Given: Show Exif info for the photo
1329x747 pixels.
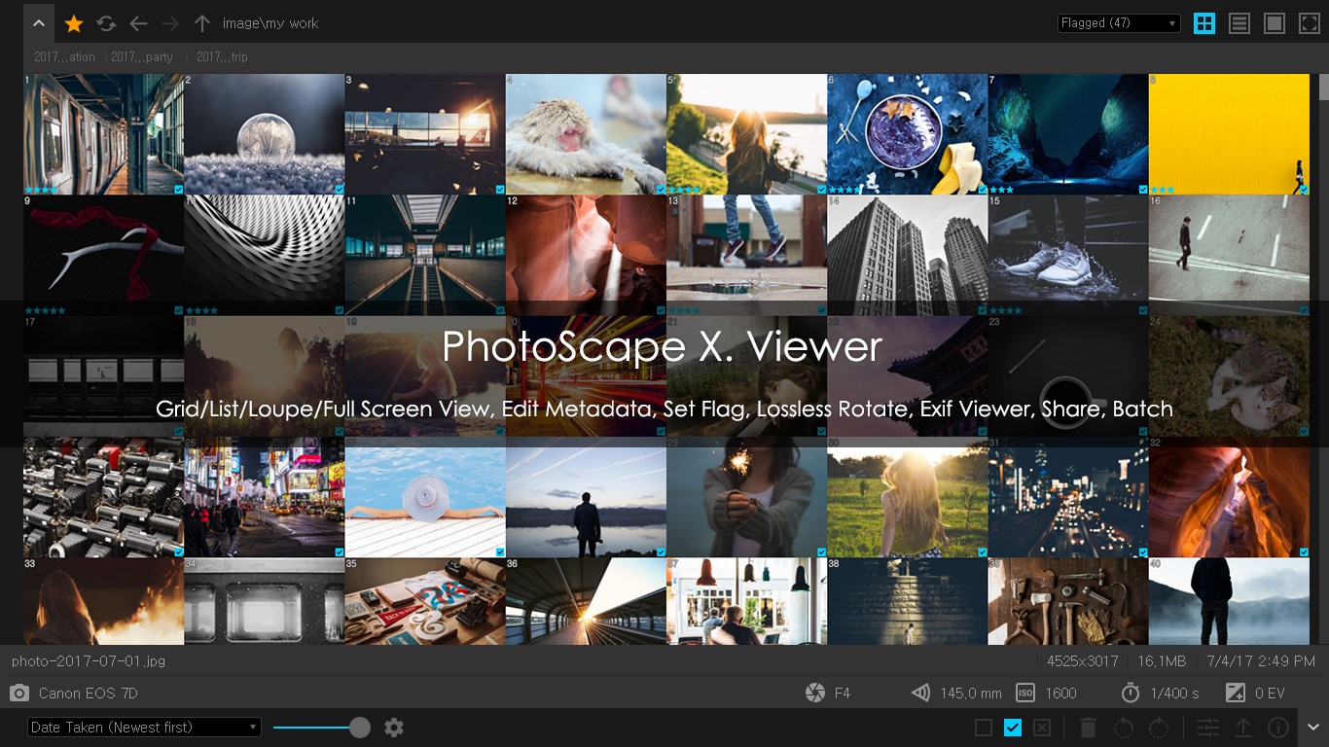Looking at the screenshot, I should click(x=1279, y=727).
